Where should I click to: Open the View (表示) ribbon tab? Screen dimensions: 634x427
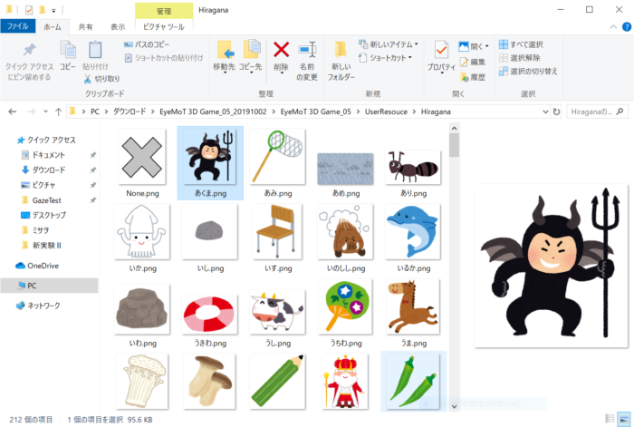118,27
